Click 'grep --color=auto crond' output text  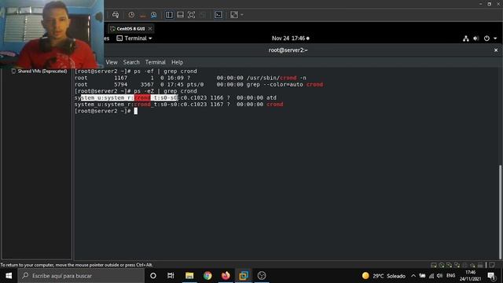(285, 84)
